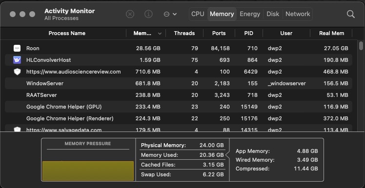Click the 710.6 MB memory cell

click(x=148, y=72)
